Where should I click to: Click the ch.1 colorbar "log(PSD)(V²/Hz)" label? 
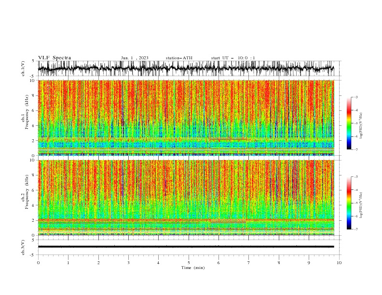point(361,126)
